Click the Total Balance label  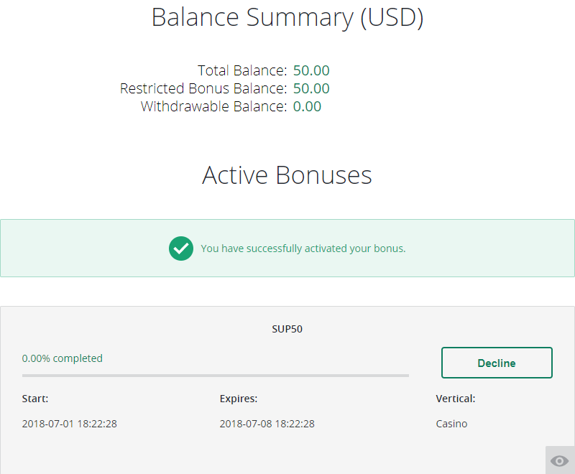pyautogui.click(x=242, y=70)
